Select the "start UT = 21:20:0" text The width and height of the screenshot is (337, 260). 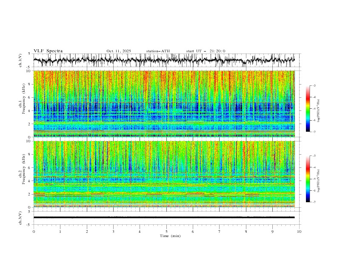click(x=206, y=51)
